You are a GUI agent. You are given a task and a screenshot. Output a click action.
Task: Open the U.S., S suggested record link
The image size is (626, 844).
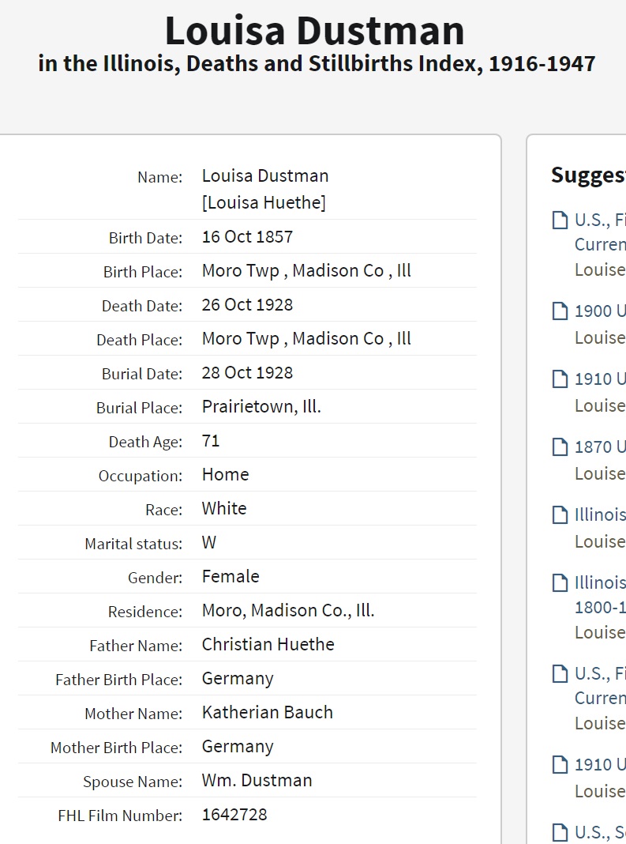[600, 832]
